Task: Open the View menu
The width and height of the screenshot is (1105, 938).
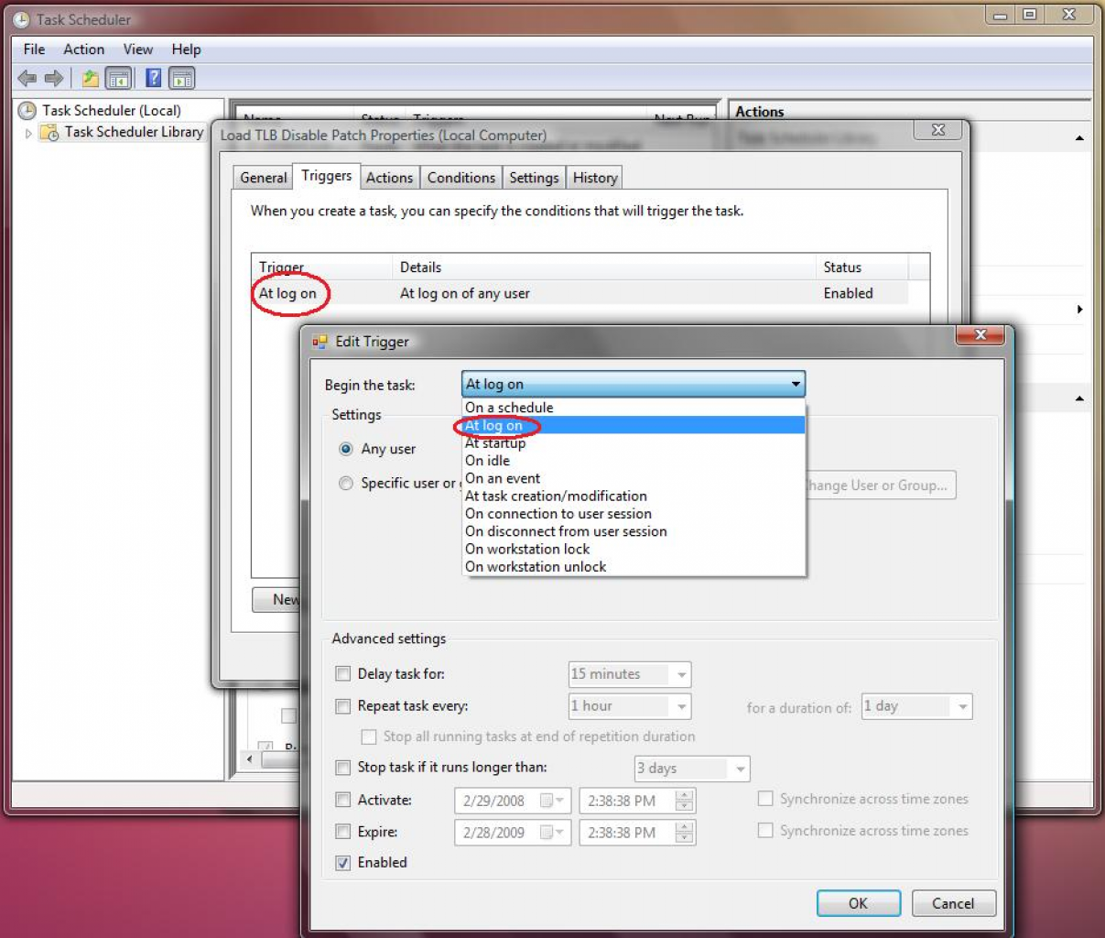Action: pyautogui.click(x=138, y=49)
